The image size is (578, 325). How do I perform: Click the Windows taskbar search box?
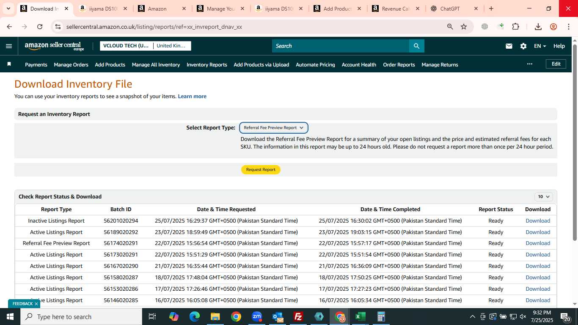[81, 317]
